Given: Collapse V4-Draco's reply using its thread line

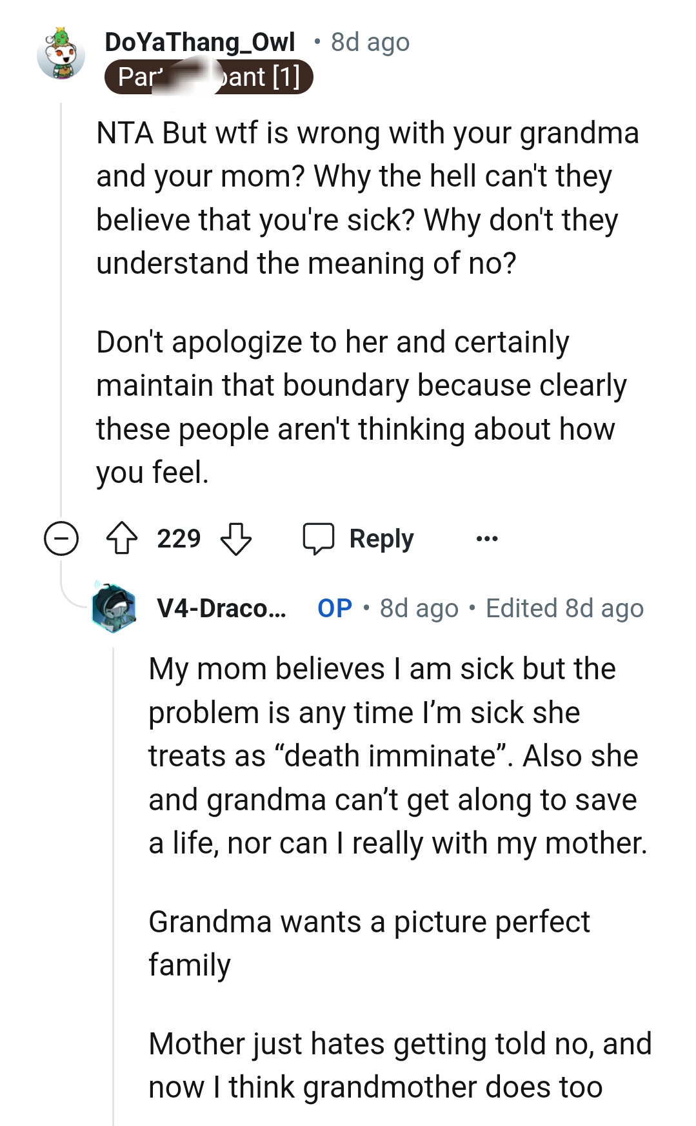Looking at the screenshot, I should click(114, 872).
